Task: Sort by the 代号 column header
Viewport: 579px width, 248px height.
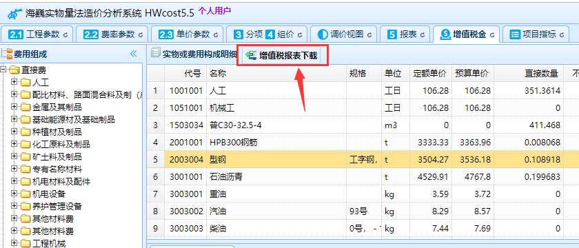Action: (185, 74)
